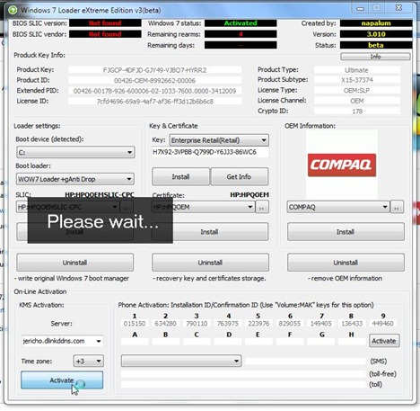Click Confirmation ID field F
The image size is (420, 411).
coord(290,341)
